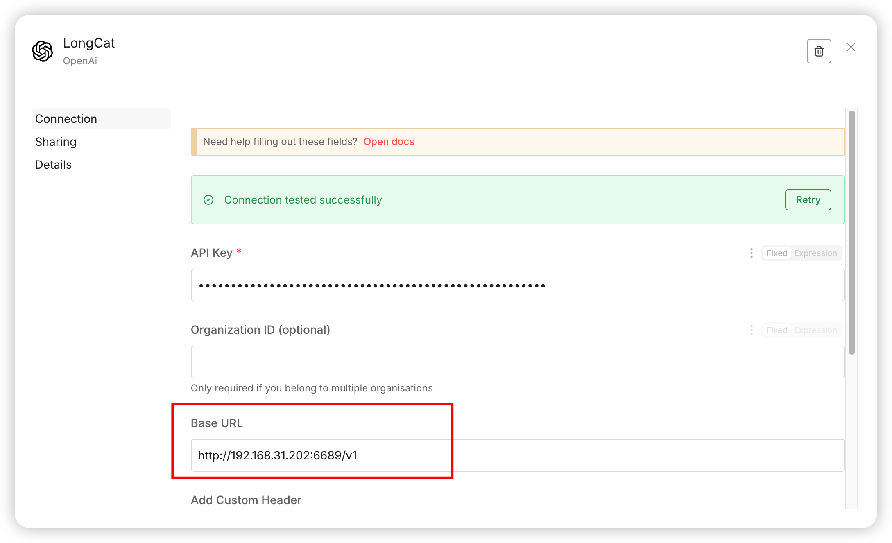Click the trash delete credential icon
The width and height of the screenshot is (892, 543).
click(819, 51)
